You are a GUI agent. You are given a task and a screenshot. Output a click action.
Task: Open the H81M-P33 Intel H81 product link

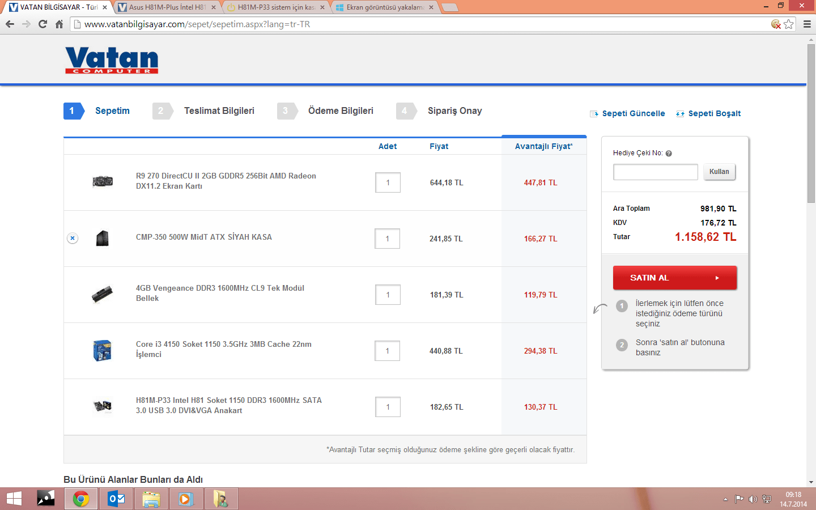click(229, 405)
